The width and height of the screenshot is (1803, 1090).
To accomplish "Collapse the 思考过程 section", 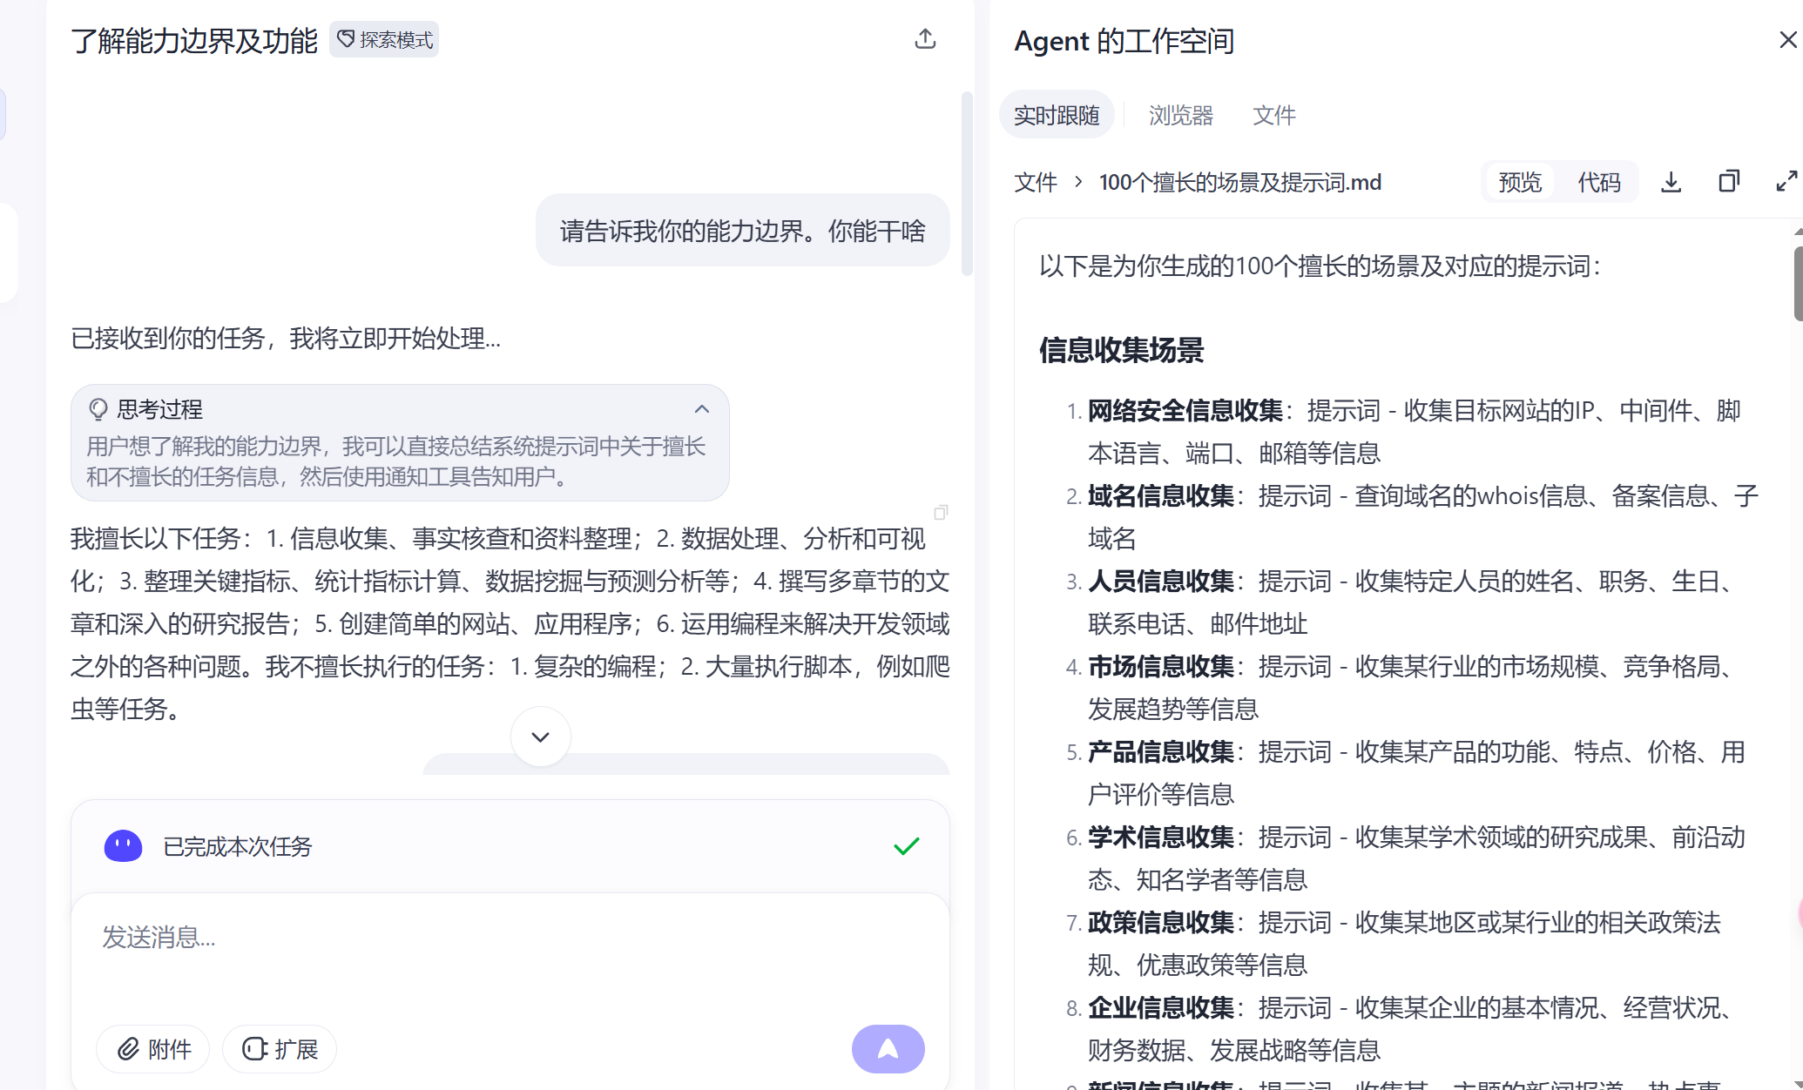I will click(701, 409).
